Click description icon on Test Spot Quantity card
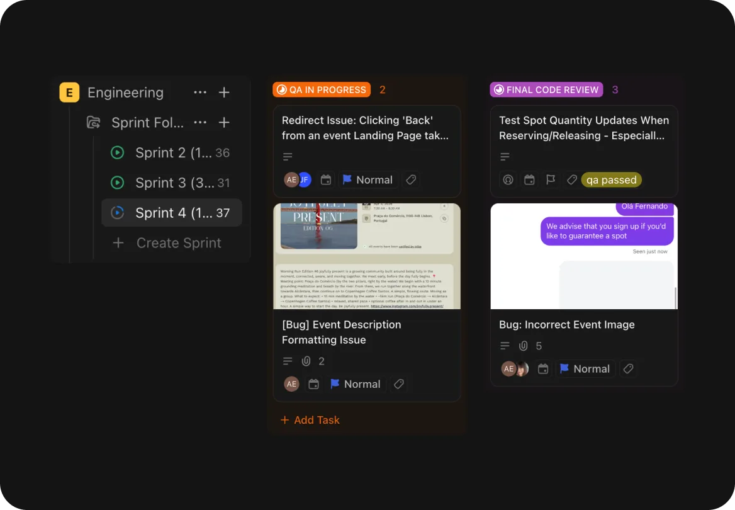735x510 pixels. click(505, 156)
